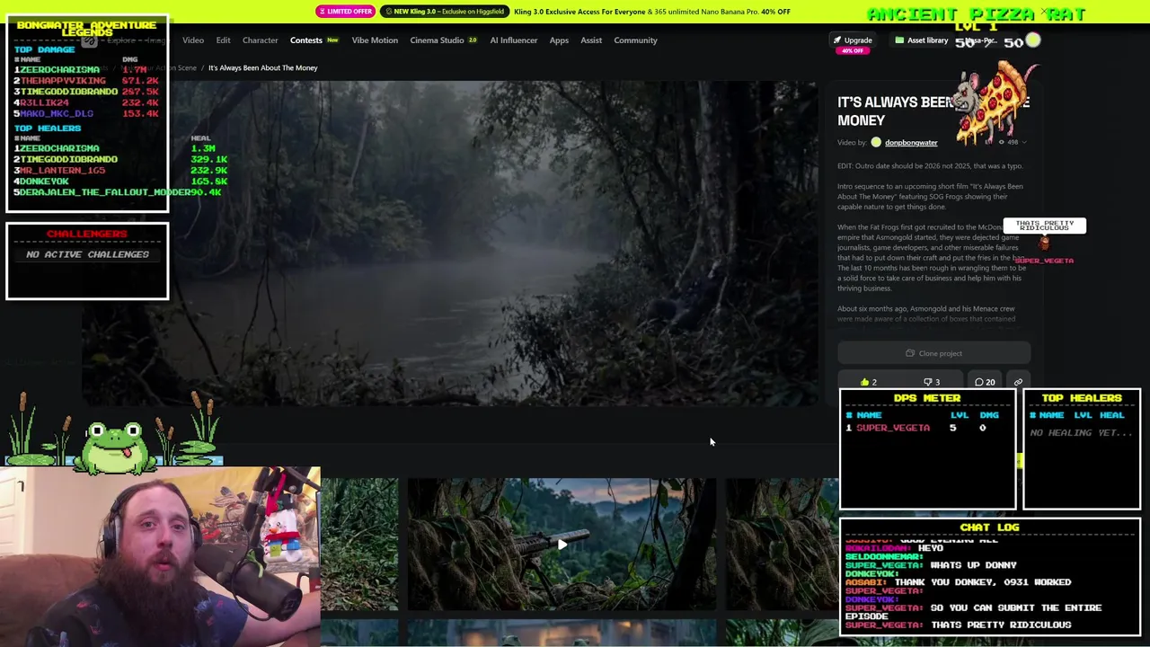Click the user avatar circle at top right
The width and height of the screenshot is (1150, 647).
tap(1032, 40)
